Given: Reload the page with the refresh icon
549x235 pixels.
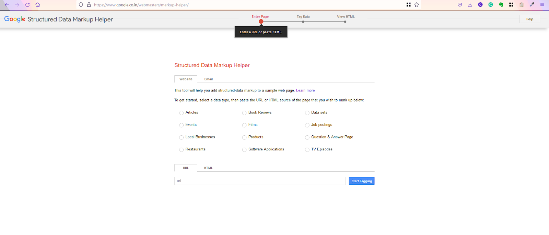Looking at the screenshot, I should click(x=27, y=5).
